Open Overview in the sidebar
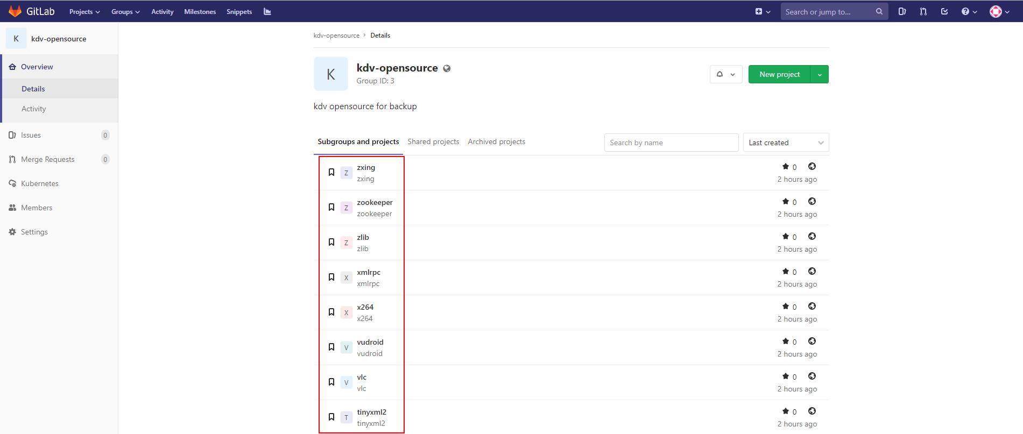1023x434 pixels. tap(59, 67)
